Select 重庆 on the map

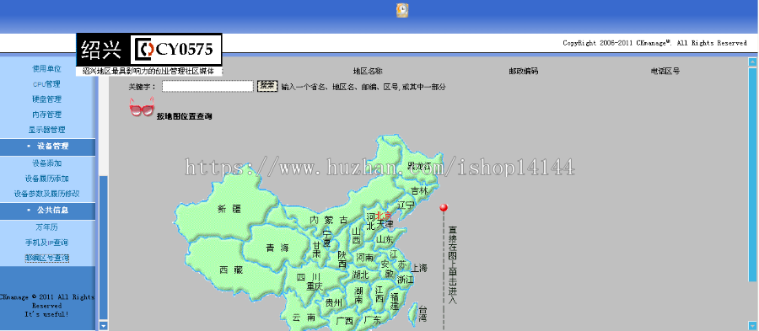[315, 286]
